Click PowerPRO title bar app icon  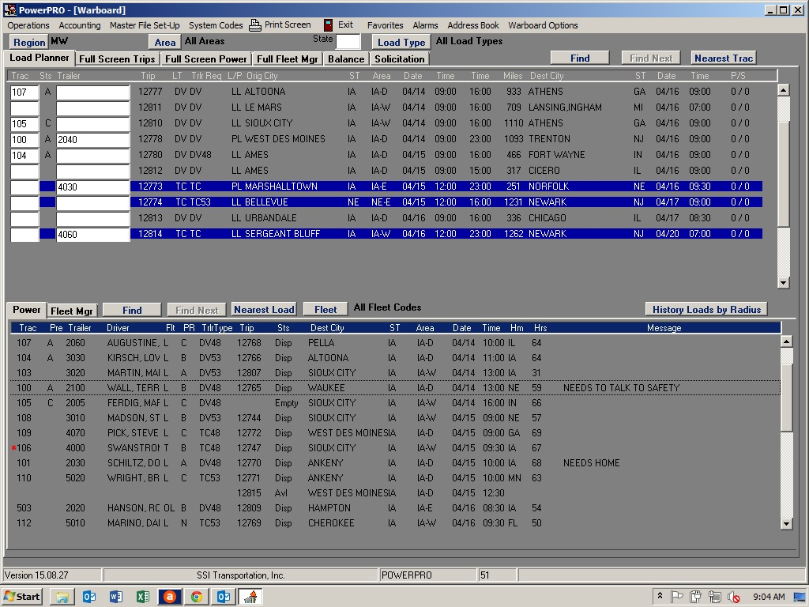pyautogui.click(x=9, y=9)
